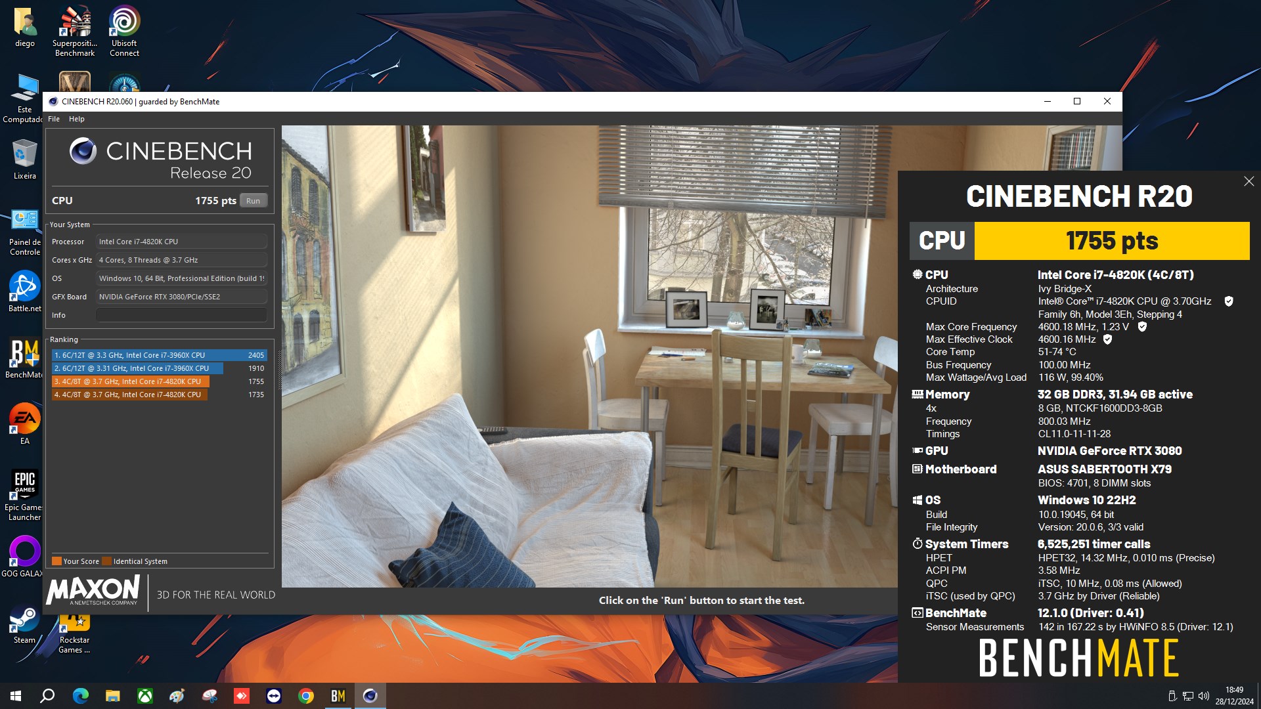Click the Cinebench logo sphere icon
Screen dimensions: 1261x709
[x=83, y=151]
